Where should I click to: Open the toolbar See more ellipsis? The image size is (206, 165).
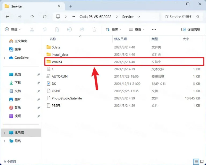[154, 30]
